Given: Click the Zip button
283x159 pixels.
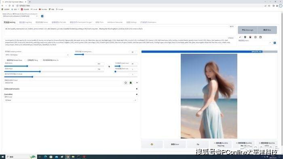Looking at the screenshot, I should (198, 144).
